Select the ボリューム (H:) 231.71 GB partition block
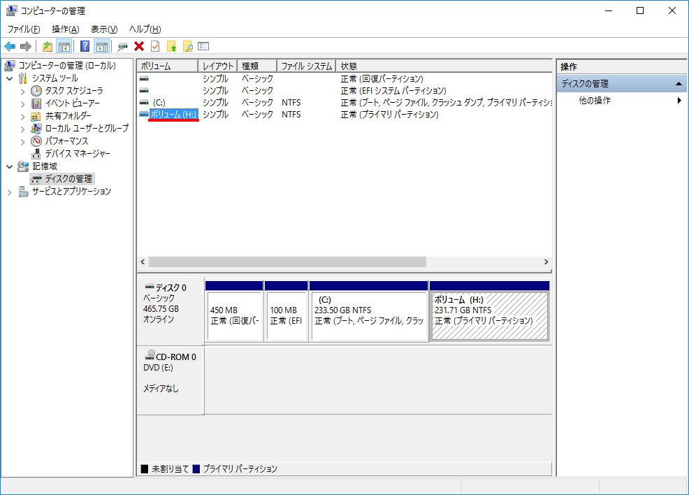 [x=490, y=311]
